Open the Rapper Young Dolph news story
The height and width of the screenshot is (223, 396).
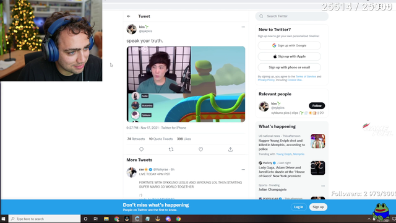[282, 145]
